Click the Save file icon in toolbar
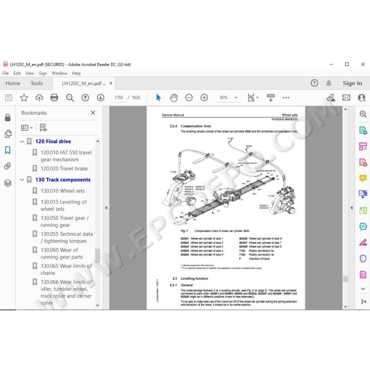 8,98
